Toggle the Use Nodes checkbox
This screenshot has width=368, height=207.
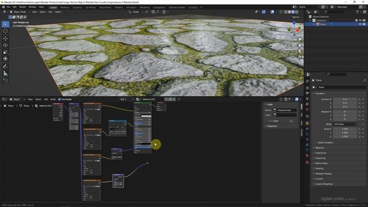click(x=59, y=99)
